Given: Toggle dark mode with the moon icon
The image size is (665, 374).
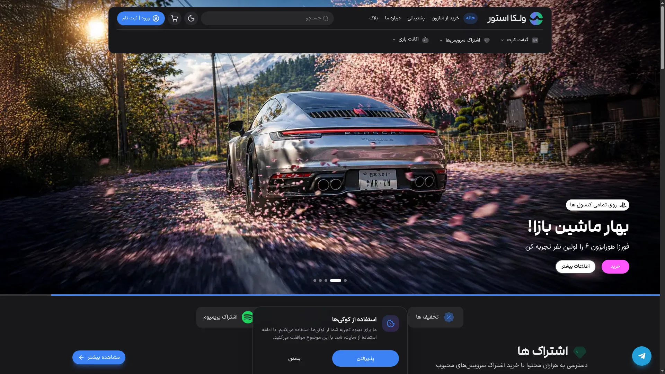Looking at the screenshot, I should point(191,18).
